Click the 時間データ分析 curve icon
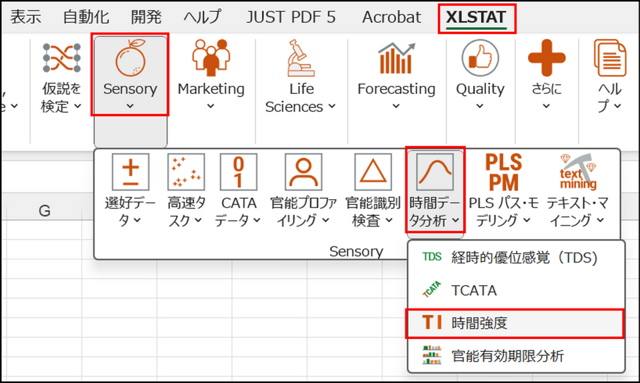Screen dimensions: 640x383 coord(435,172)
